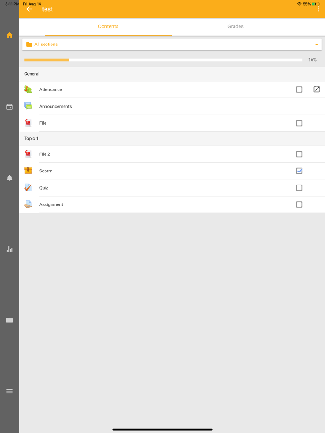
Task: Open the hamburger menu in sidebar
Action: pos(9,391)
